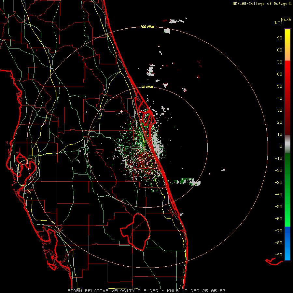Click the NEXR label above the color scale
The width and height of the screenshot is (293, 293).
click(286, 20)
